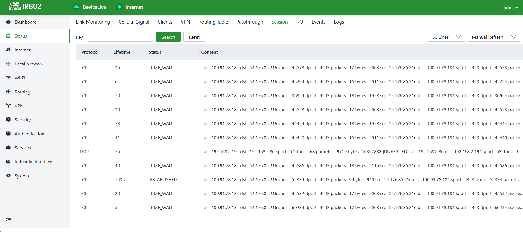Click the Industrial Interface icon
The width and height of the screenshot is (523, 232).
pos(8,162)
